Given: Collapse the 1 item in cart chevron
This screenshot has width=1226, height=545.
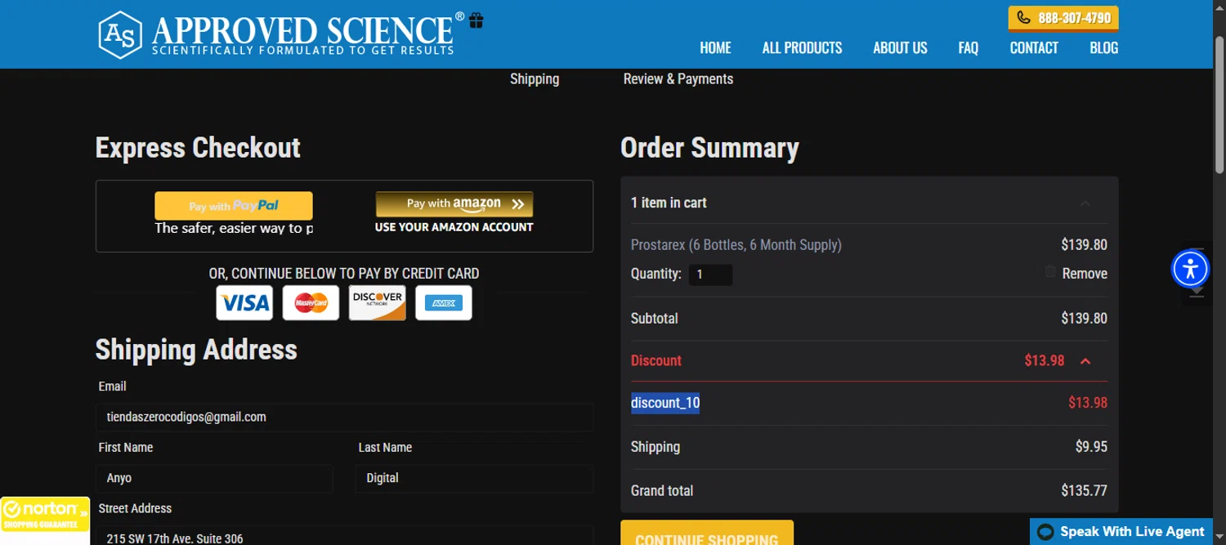Looking at the screenshot, I should tap(1085, 203).
